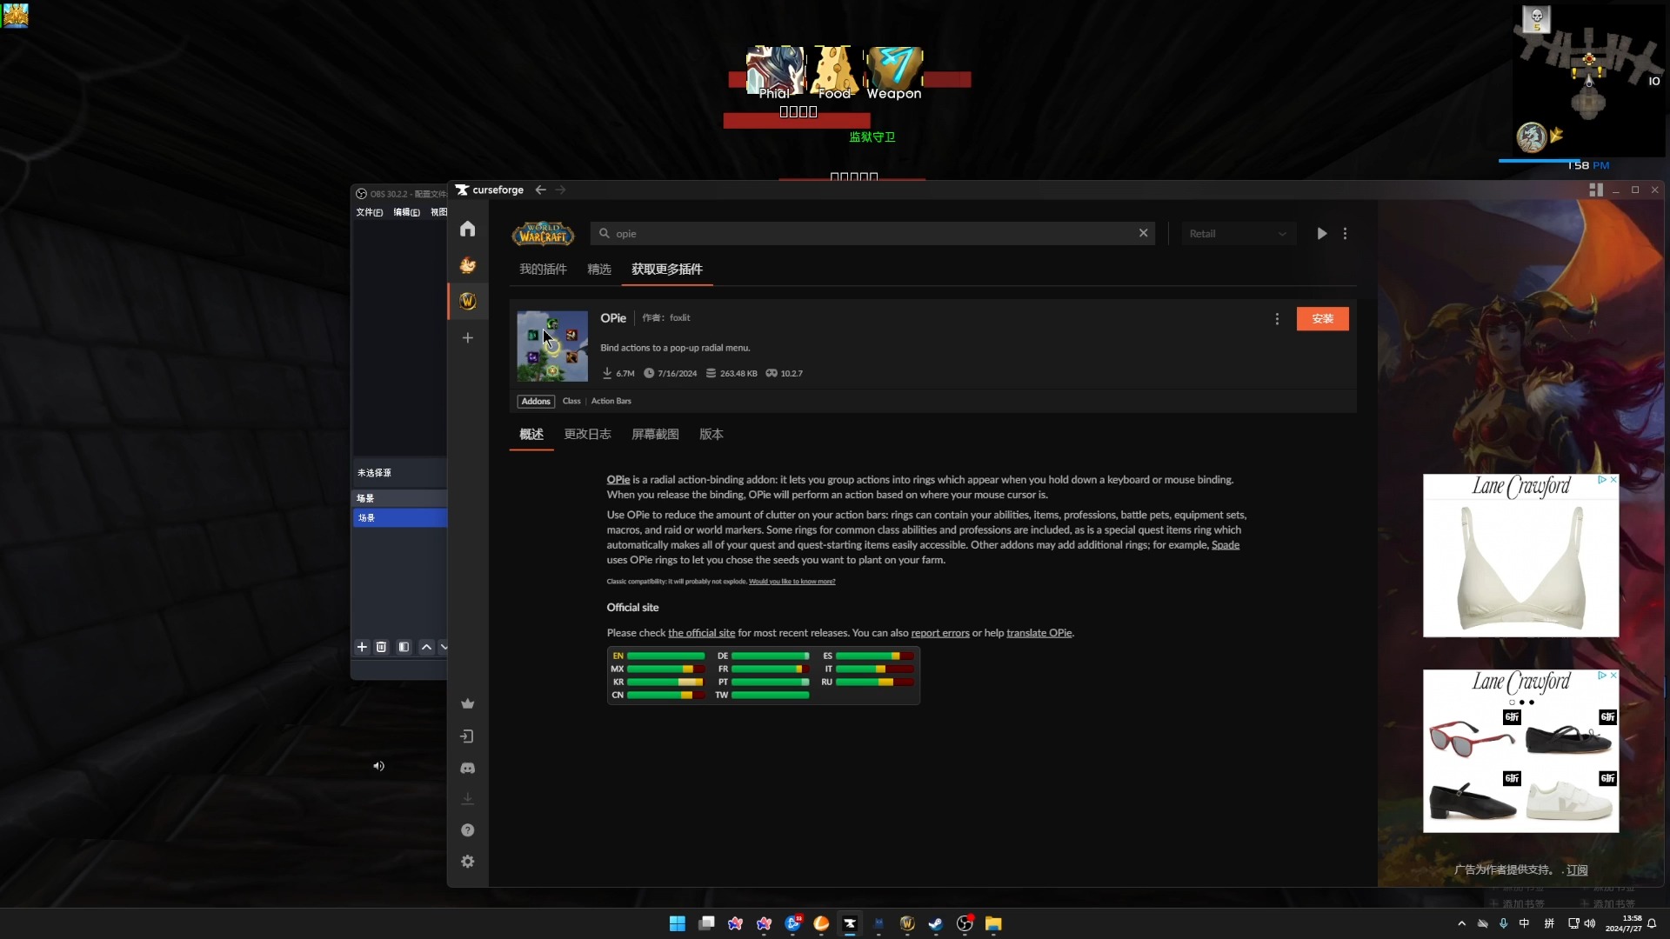Switch to the 我的插件 tab

coord(543,270)
